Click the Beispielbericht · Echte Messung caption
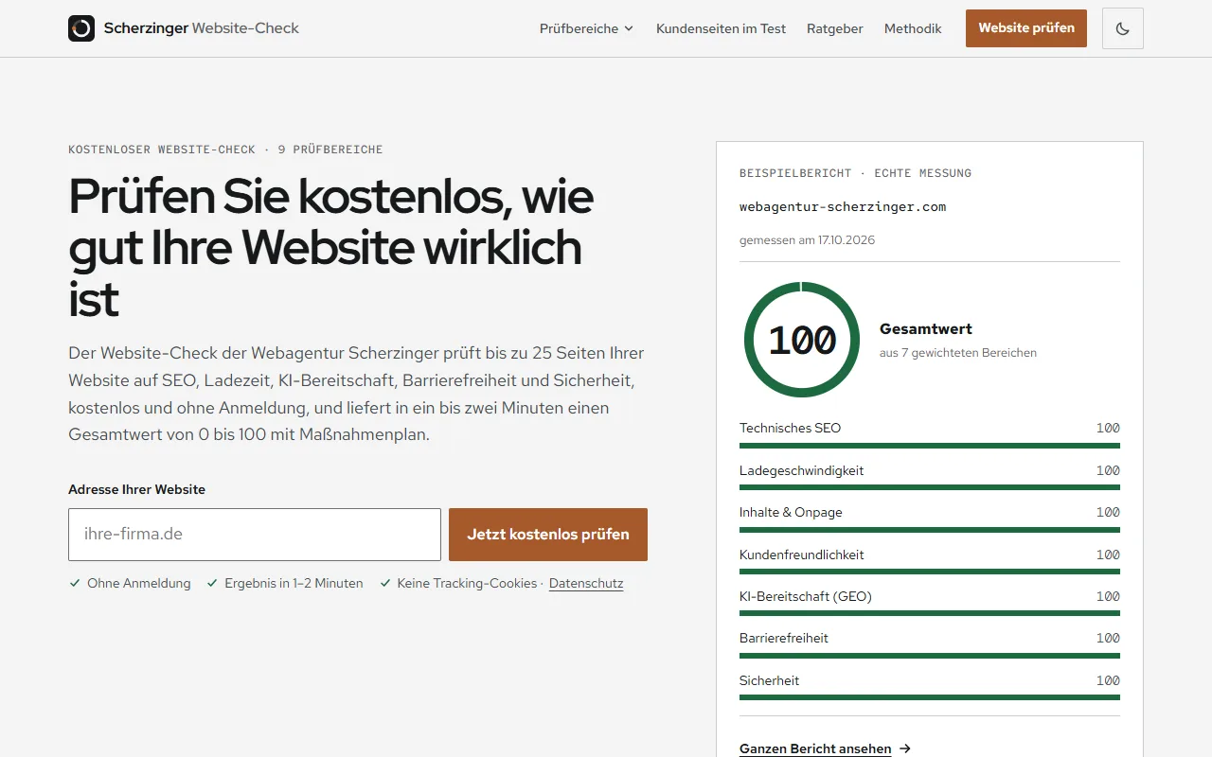This screenshot has width=1212, height=757. (855, 173)
